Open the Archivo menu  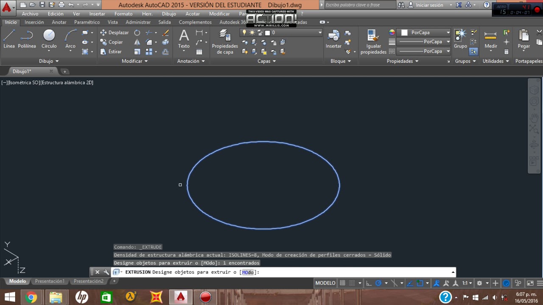point(30,14)
